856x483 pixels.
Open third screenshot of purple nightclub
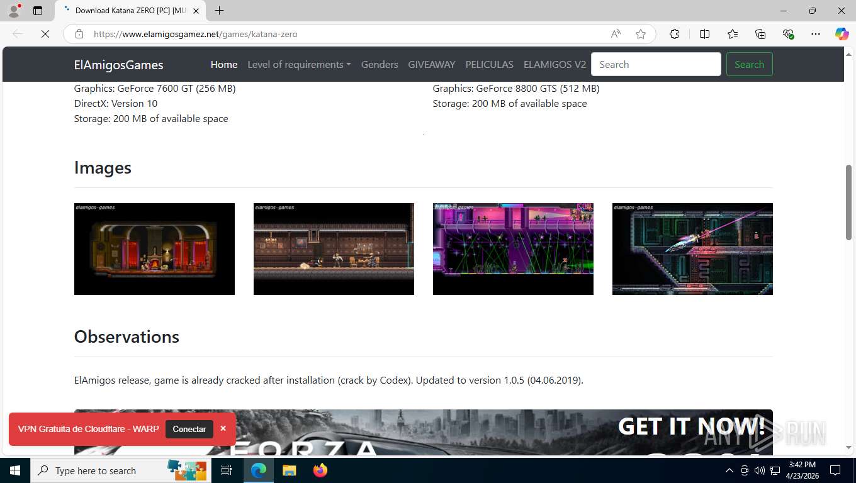[x=513, y=249]
